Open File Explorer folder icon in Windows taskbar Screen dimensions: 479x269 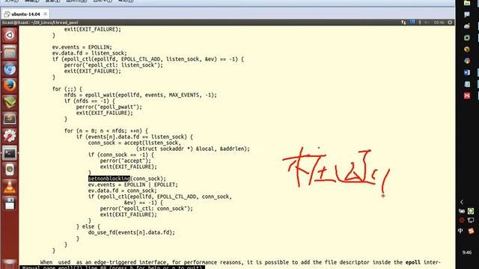pyautogui.click(x=467, y=3)
